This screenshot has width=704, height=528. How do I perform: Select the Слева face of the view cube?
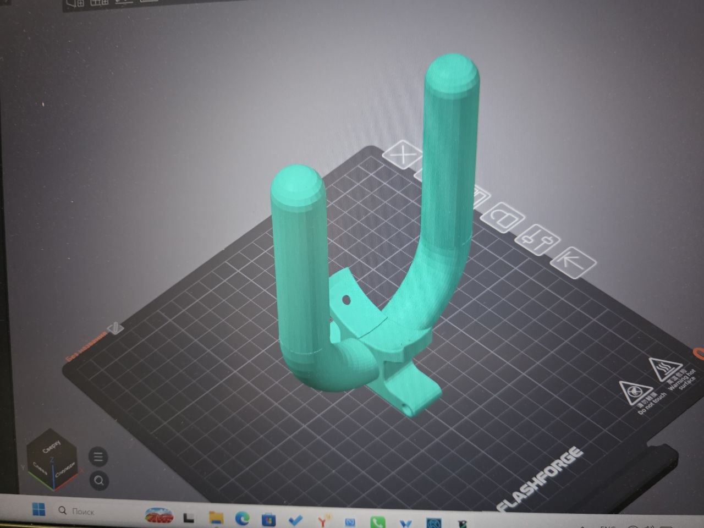point(40,469)
